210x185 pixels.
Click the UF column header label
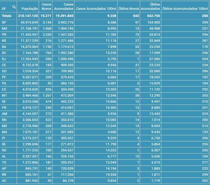(x=4, y=9)
